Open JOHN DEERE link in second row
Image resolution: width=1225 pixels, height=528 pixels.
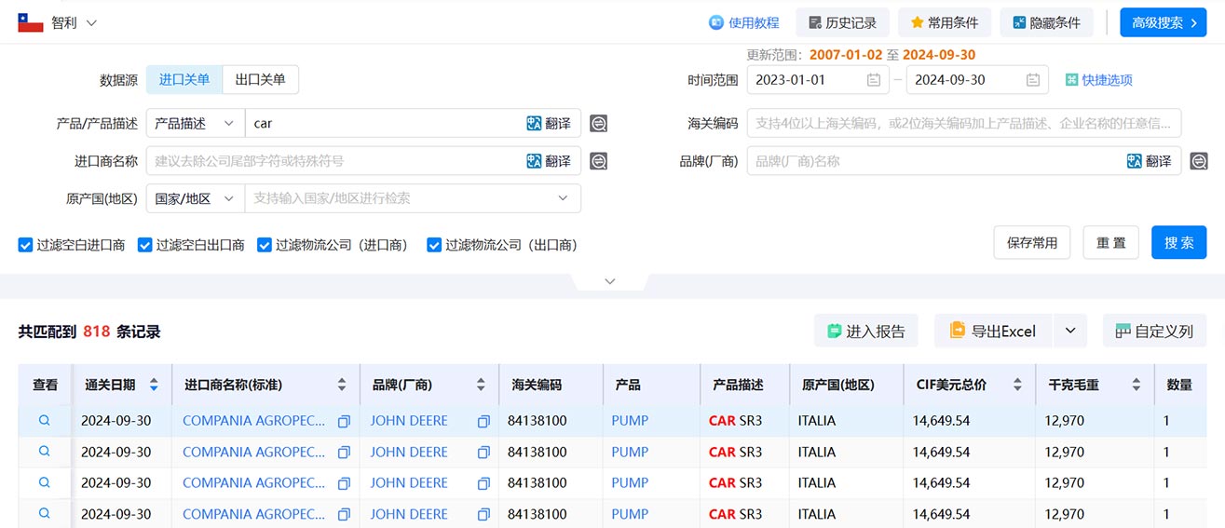409,452
